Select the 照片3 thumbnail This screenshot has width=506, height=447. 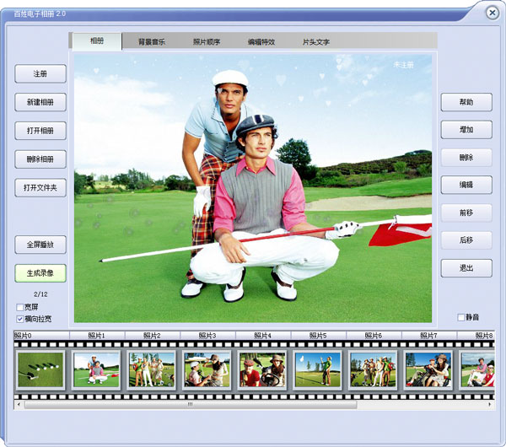coord(207,370)
